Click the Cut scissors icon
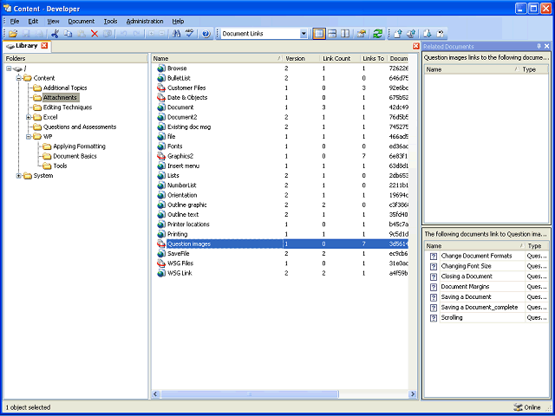555x416 pixels. [55, 34]
